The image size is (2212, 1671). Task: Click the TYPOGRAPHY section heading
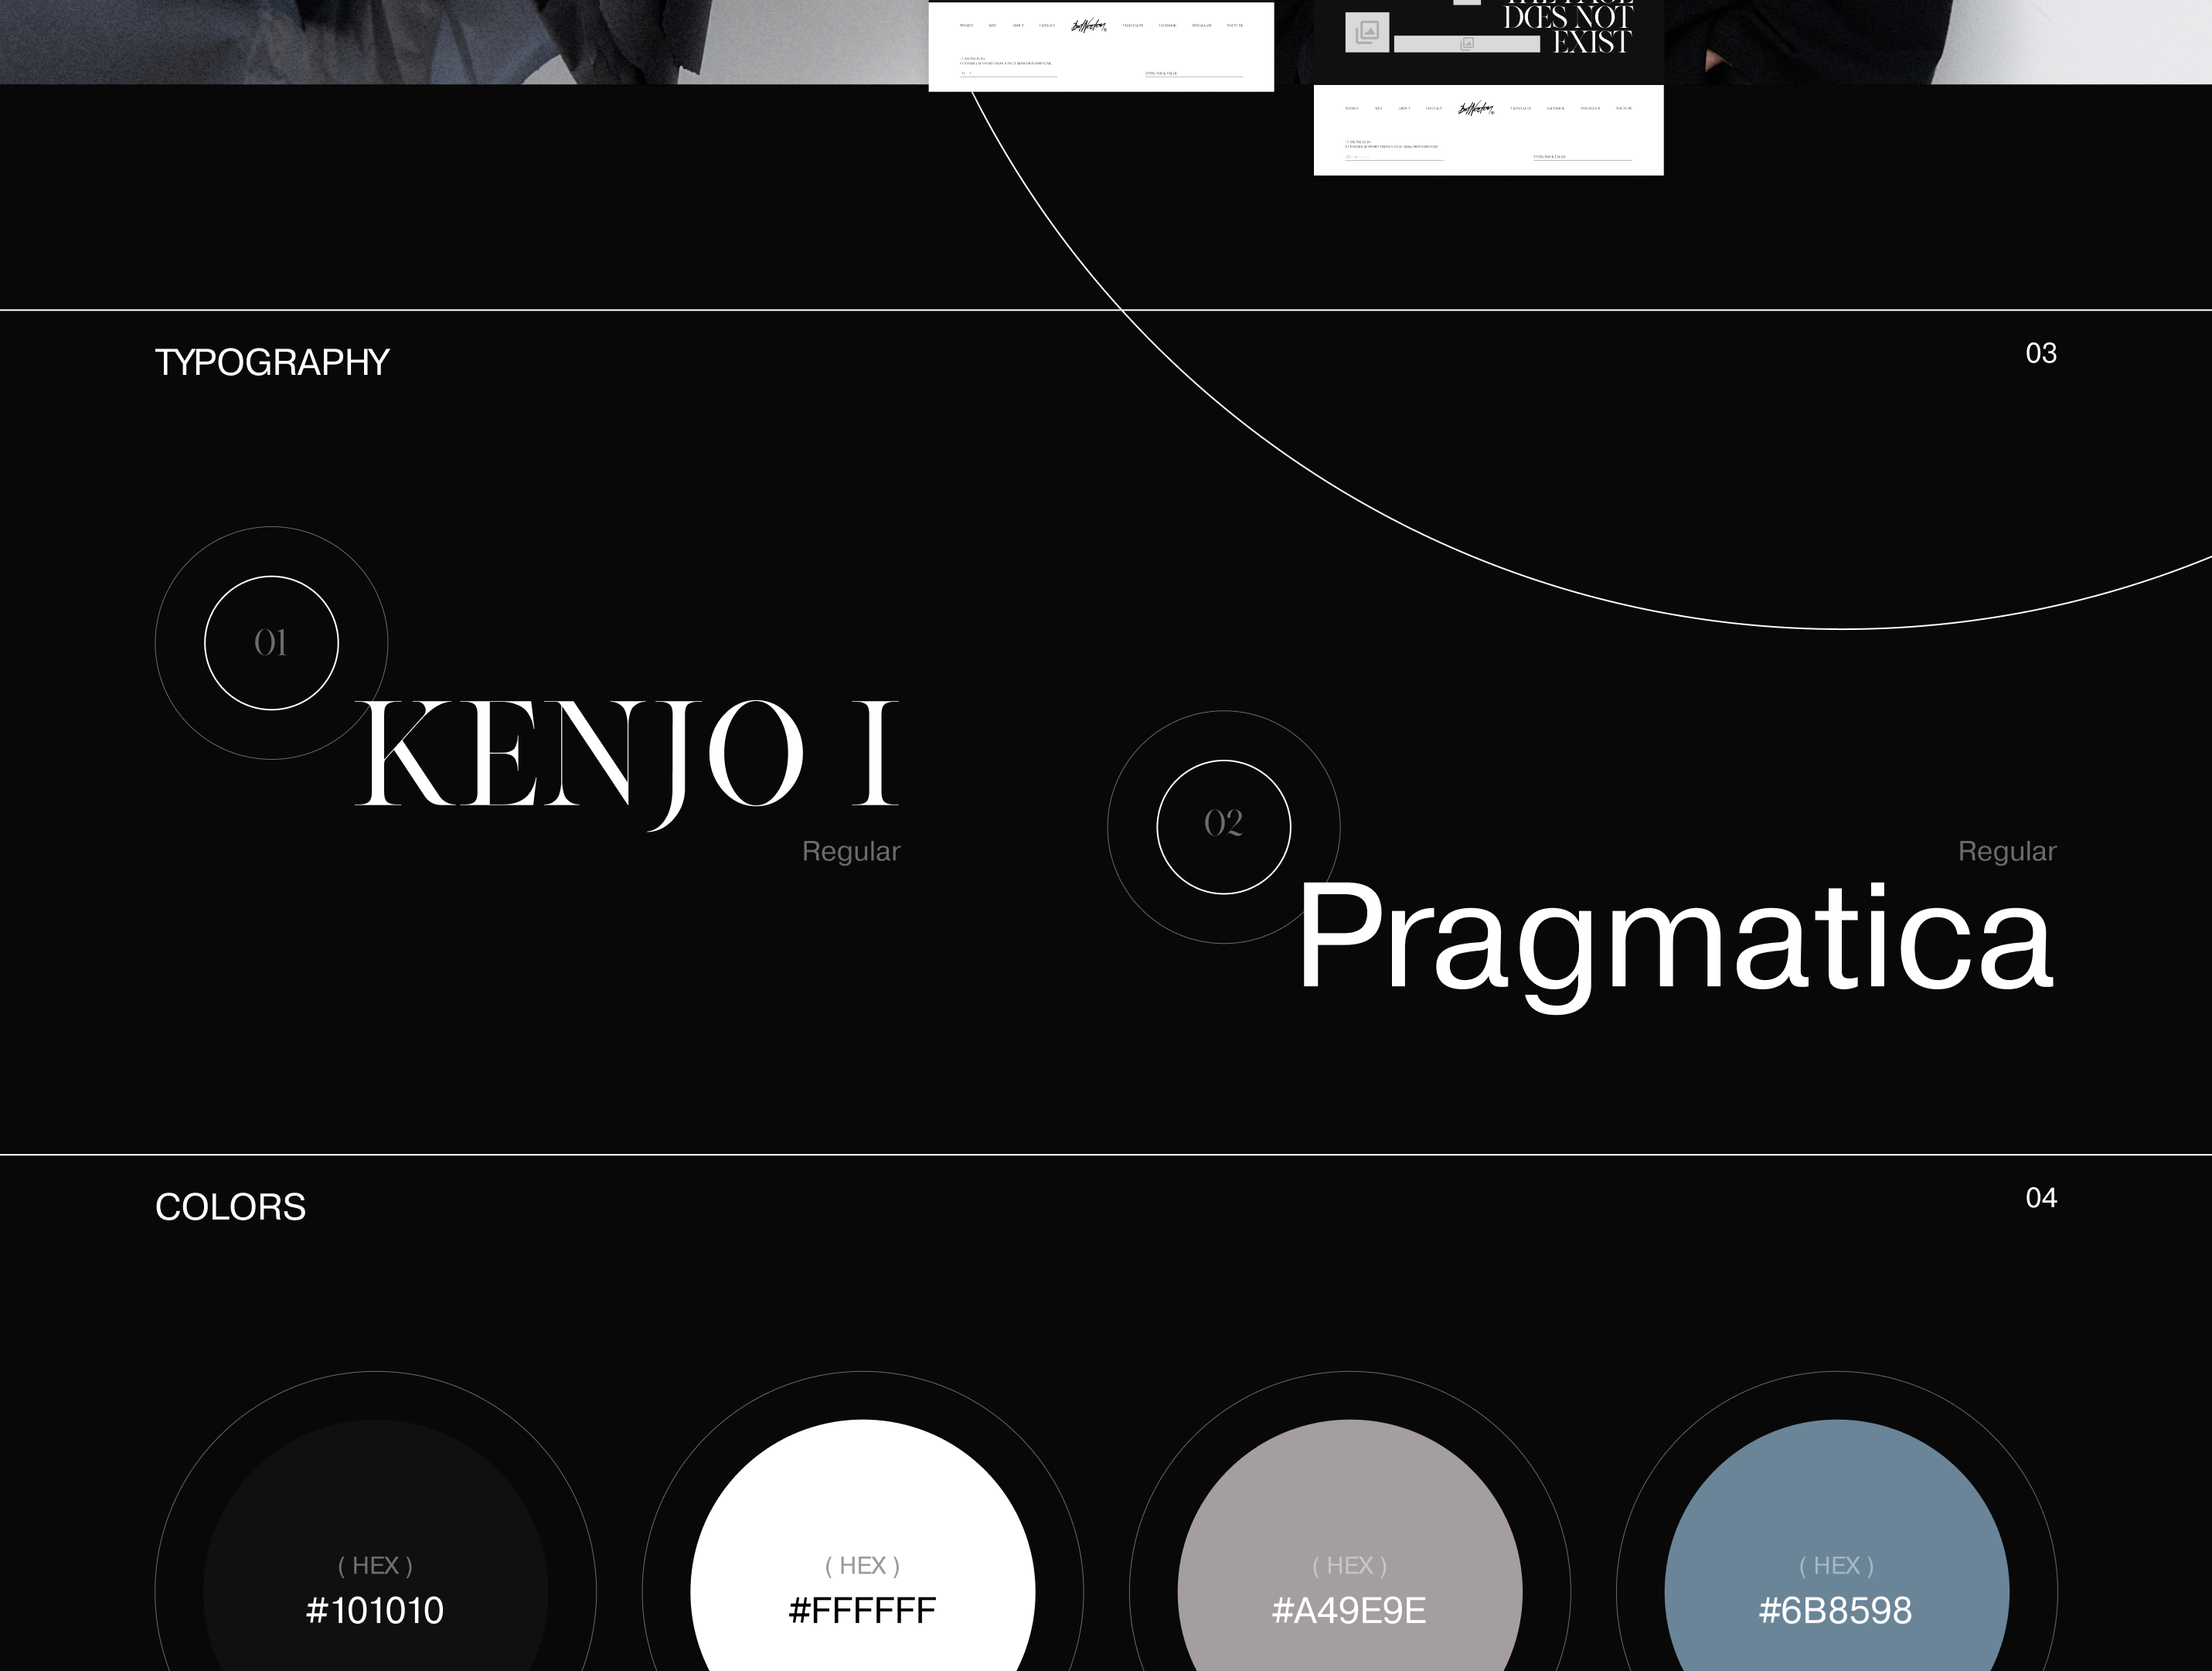click(x=271, y=362)
